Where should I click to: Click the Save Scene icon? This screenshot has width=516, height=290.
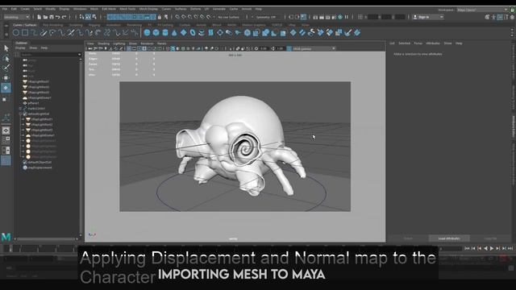point(52,17)
